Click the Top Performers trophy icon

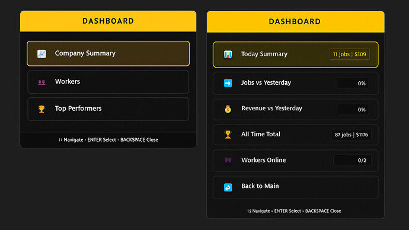41,109
